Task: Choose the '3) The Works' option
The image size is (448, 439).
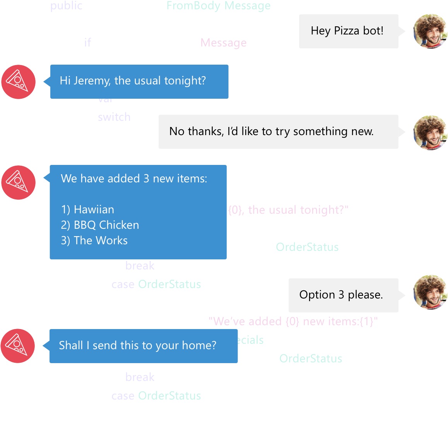Action: coord(94,240)
